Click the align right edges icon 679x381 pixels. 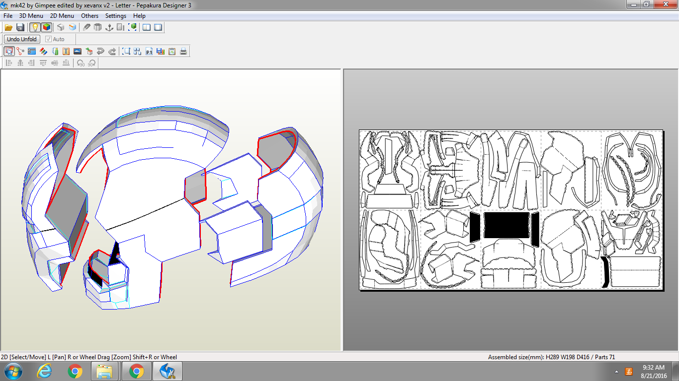(x=32, y=63)
